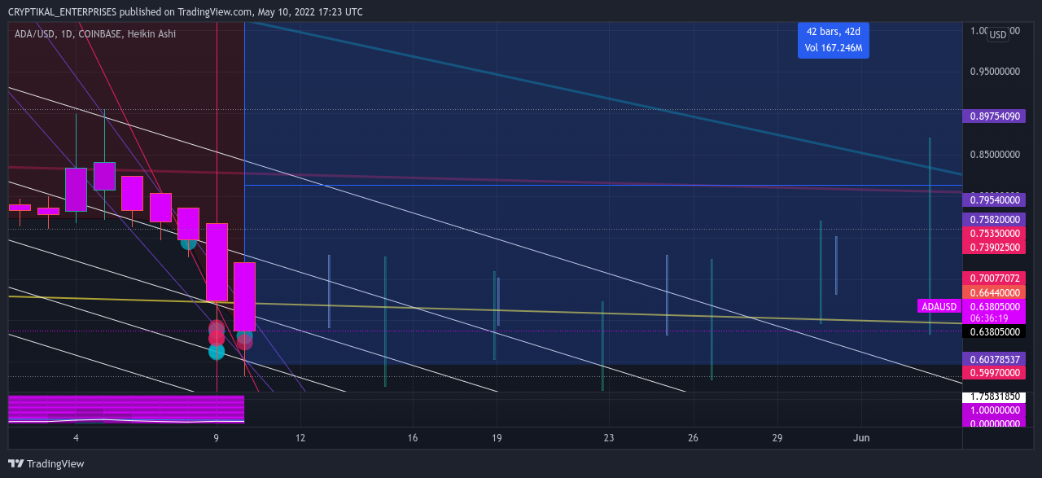Click the 0.70077072 price label

tap(994, 278)
